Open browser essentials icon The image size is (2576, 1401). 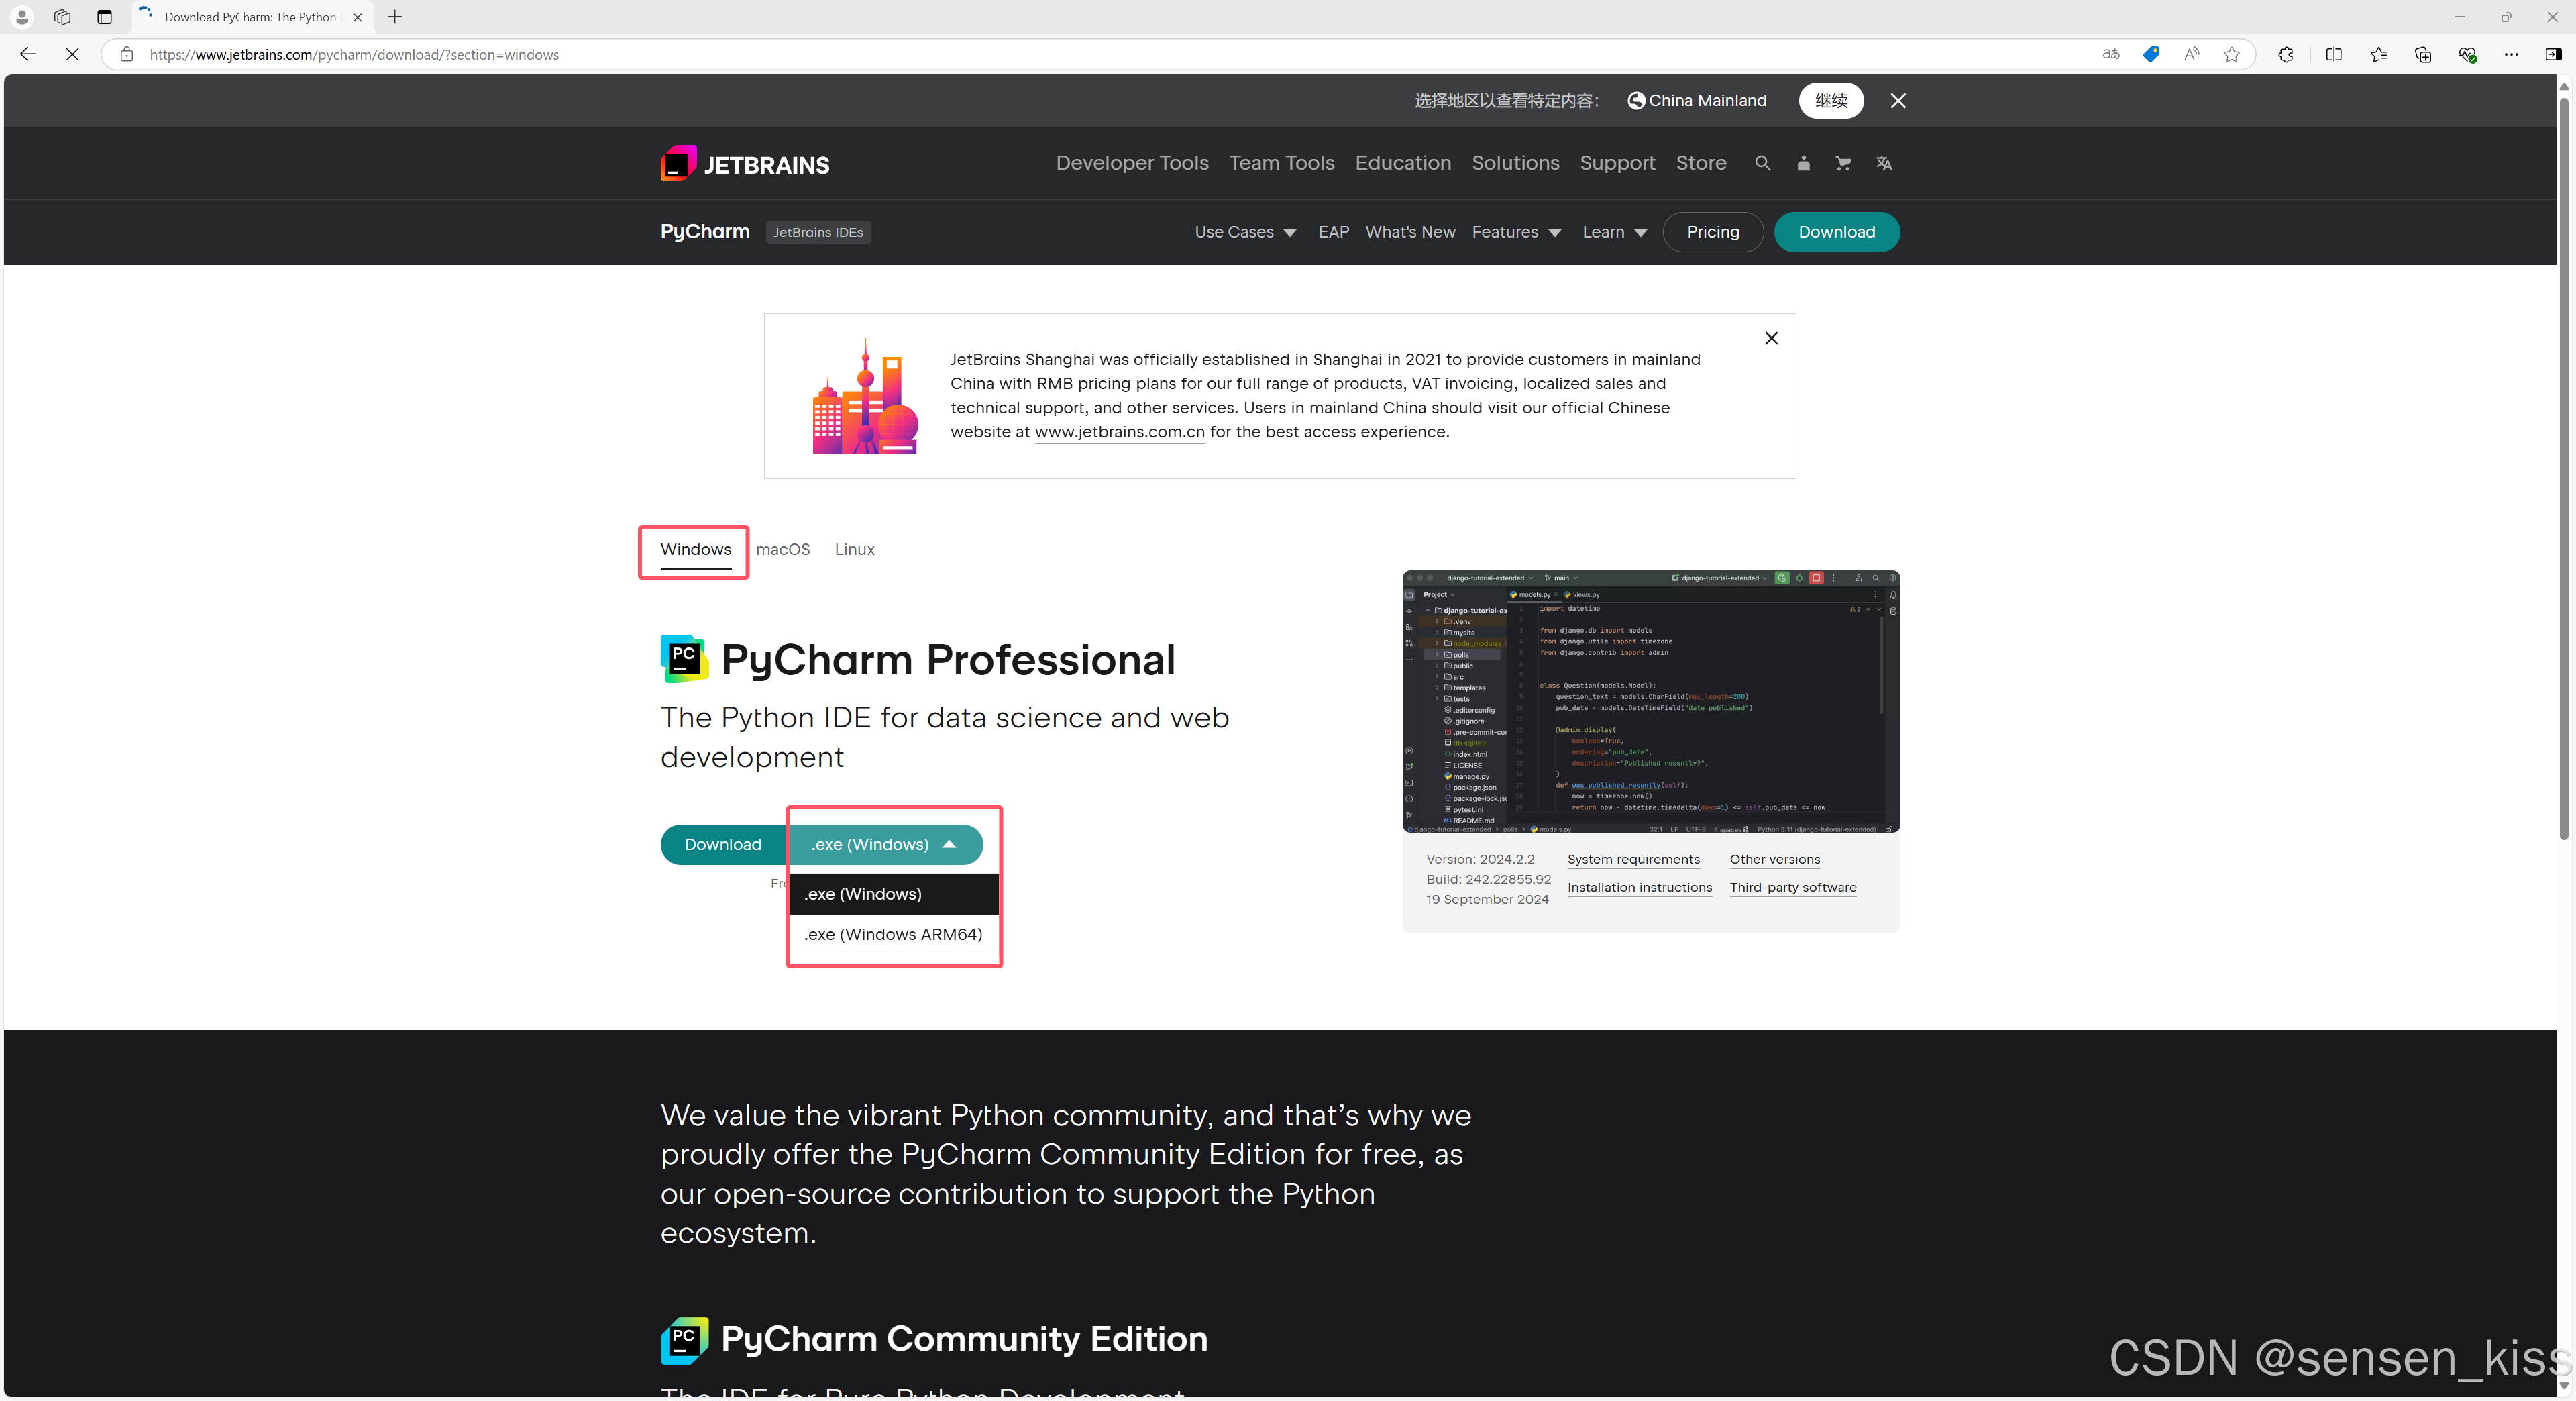(2467, 54)
